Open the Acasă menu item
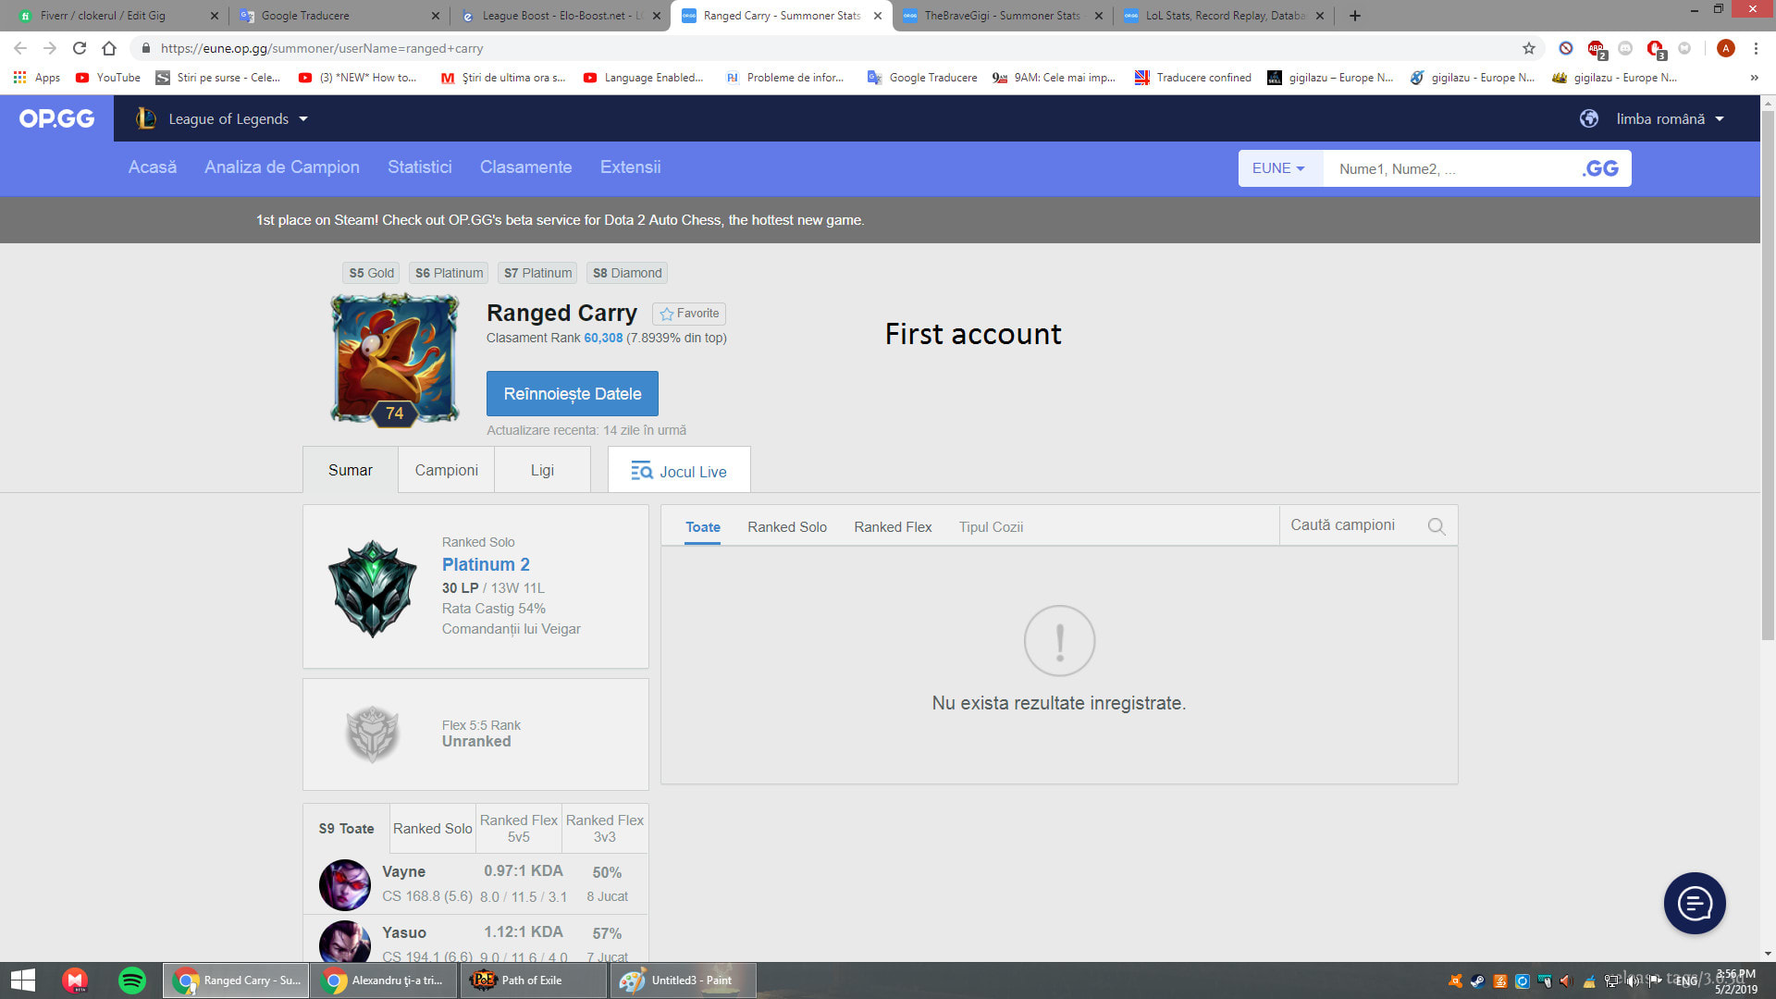This screenshot has width=1776, height=999. click(x=153, y=166)
